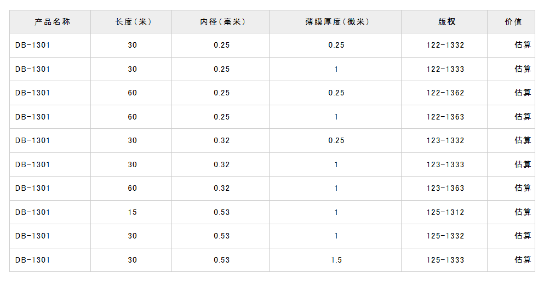Click the 内径(毫米) column header
Screen dimensions: 544x284
point(222,22)
